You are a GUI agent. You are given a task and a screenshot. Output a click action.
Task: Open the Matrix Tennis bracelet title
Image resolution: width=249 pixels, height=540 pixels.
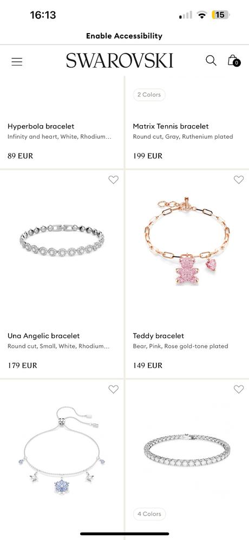171,126
